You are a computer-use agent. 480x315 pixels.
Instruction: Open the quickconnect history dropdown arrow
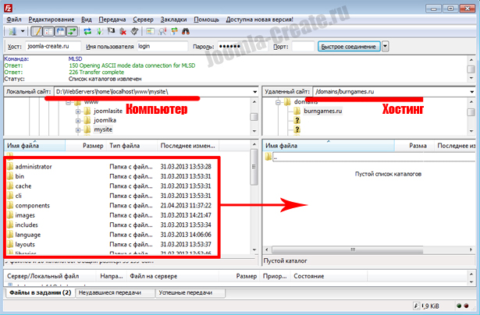pos(386,47)
